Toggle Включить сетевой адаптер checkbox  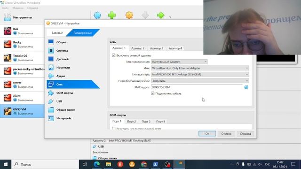114,55
